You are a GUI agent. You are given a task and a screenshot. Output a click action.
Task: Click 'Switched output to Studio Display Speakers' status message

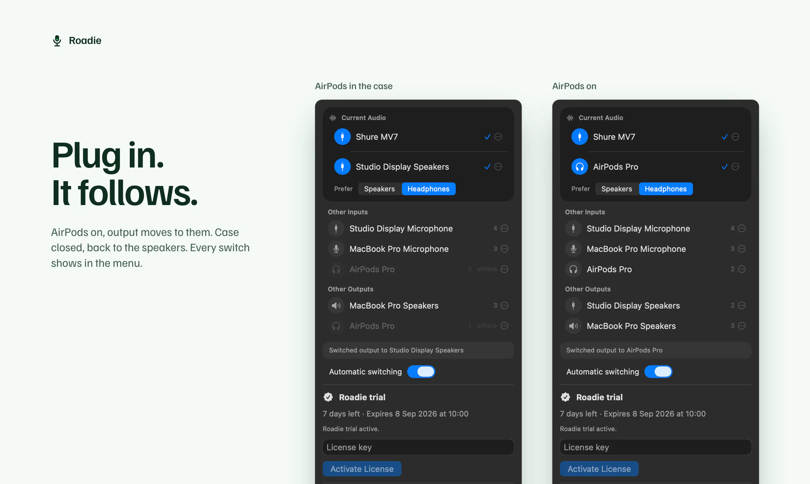point(396,350)
